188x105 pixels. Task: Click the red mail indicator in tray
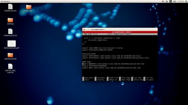click(x=163, y=1)
